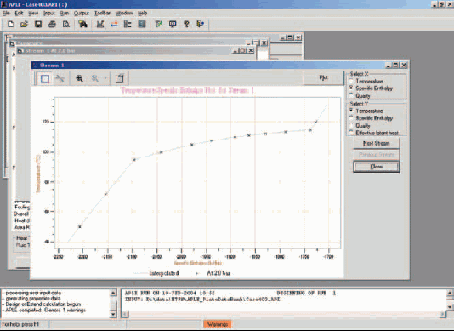Open the Run menu
The width and height of the screenshot is (454, 331).
65,13
